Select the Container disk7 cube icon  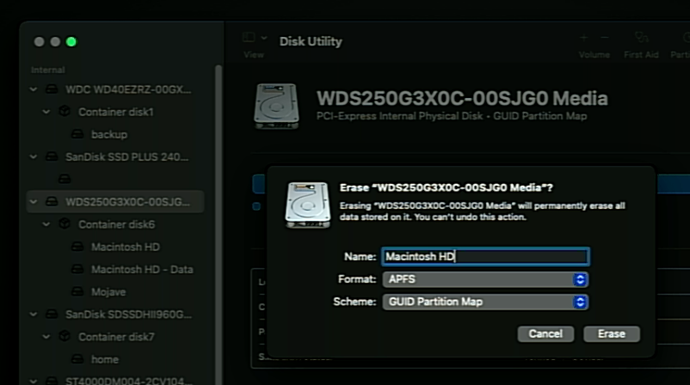(x=65, y=337)
